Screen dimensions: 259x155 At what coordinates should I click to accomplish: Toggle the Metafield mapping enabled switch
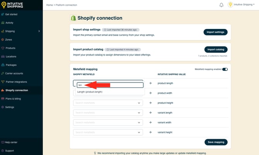click(225, 69)
